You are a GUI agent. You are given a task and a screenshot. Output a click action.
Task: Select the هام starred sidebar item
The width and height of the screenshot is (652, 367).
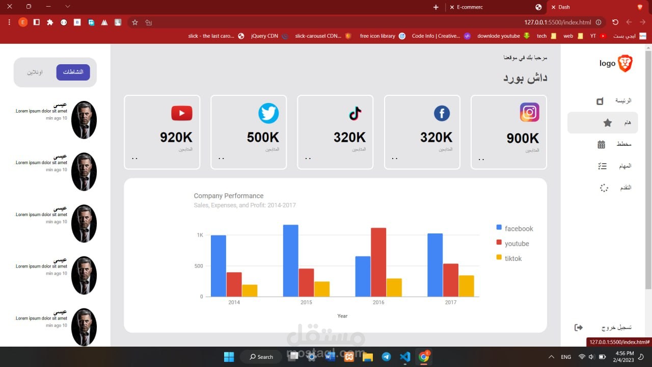click(603, 123)
